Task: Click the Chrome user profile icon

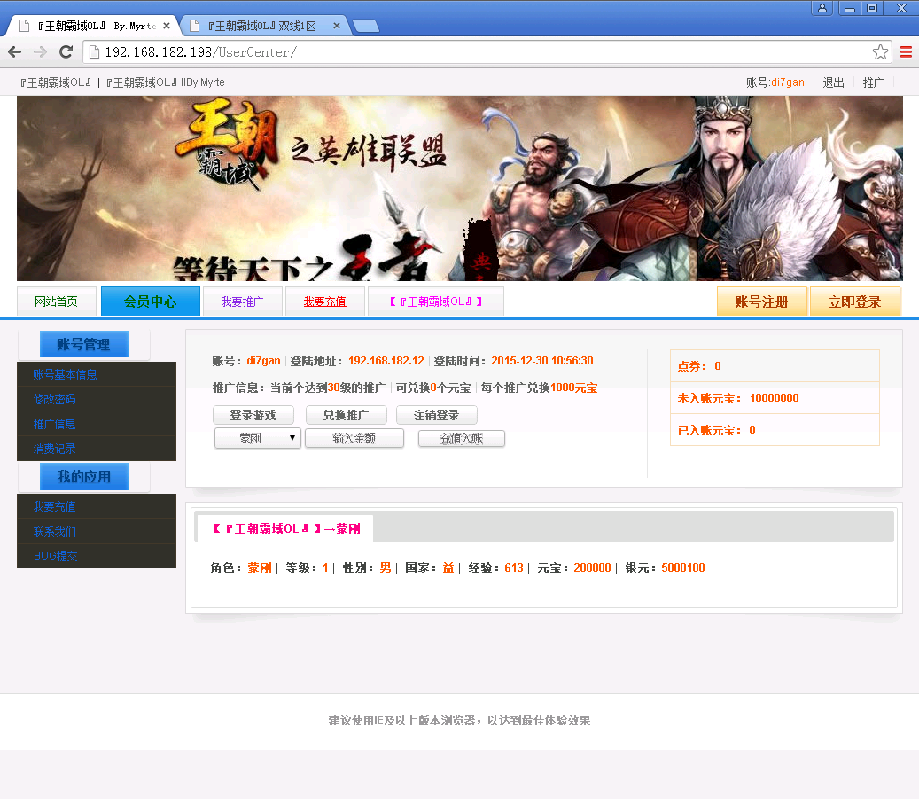Action: pyautogui.click(x=822, y=8)
